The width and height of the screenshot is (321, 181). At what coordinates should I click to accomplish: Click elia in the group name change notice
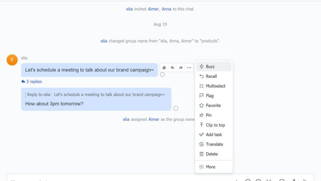pyautogui.click(x=104, y=41)
